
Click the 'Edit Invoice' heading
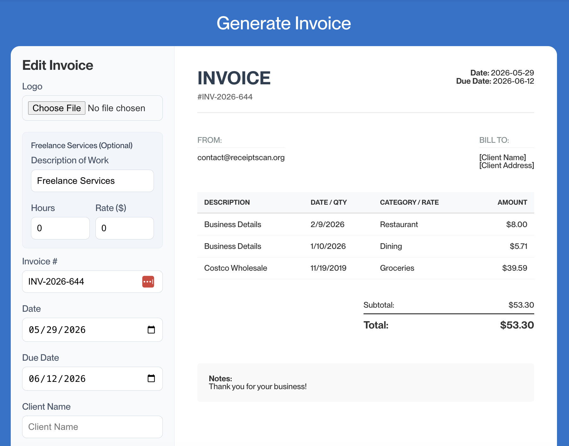[x=58, y=65]
